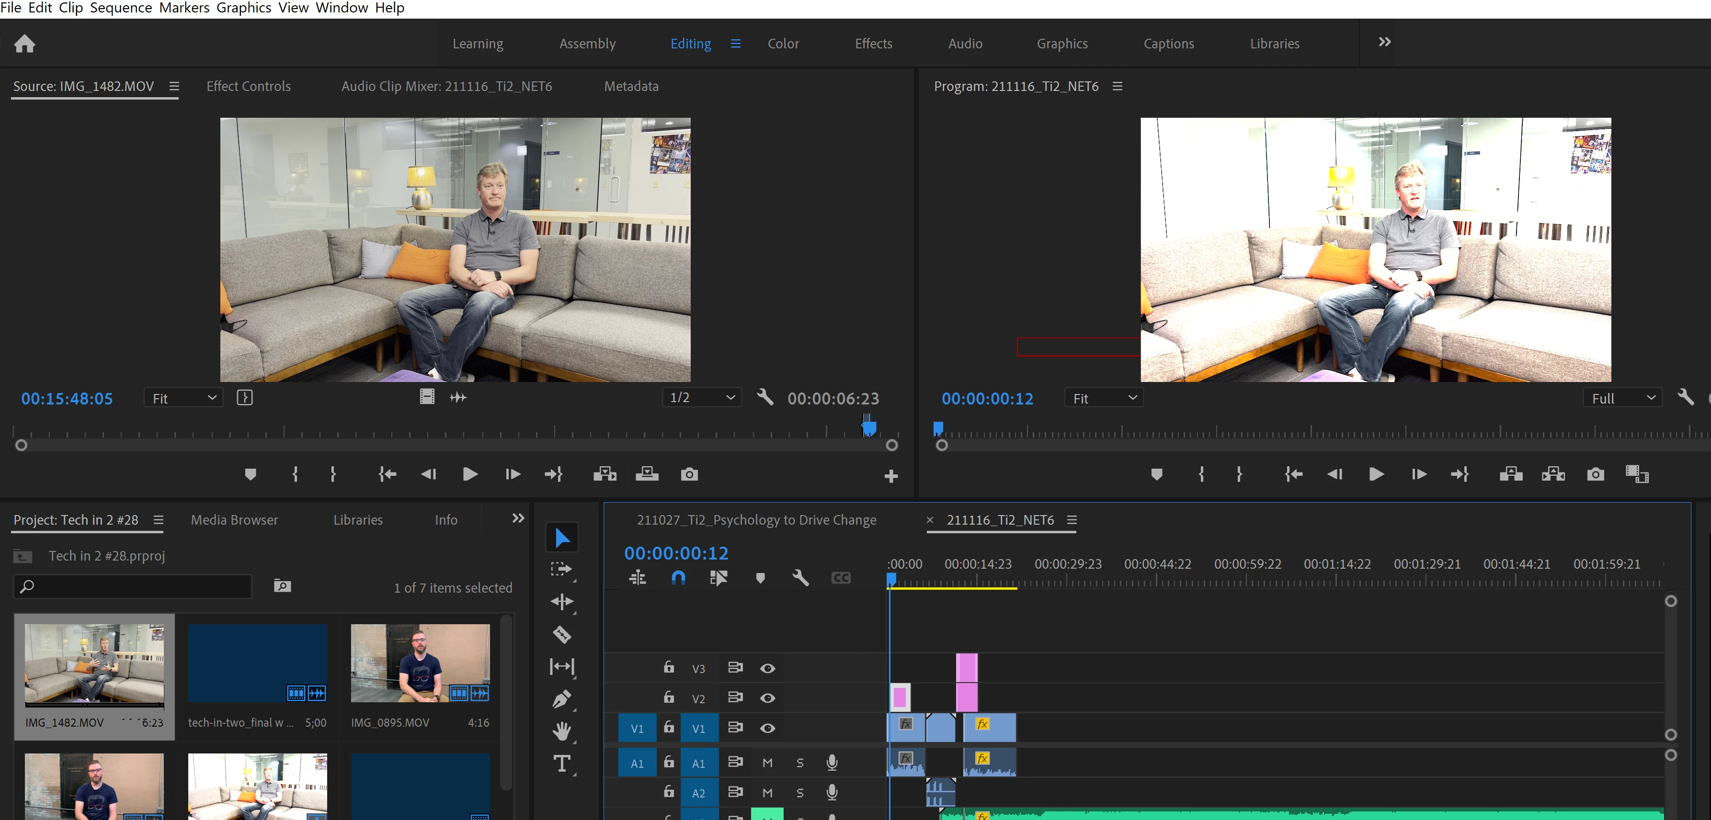Play the Program monitor sequence
Image resolution: width=1711 pixels, height=820 pixels.
(x=1376, y=474)
